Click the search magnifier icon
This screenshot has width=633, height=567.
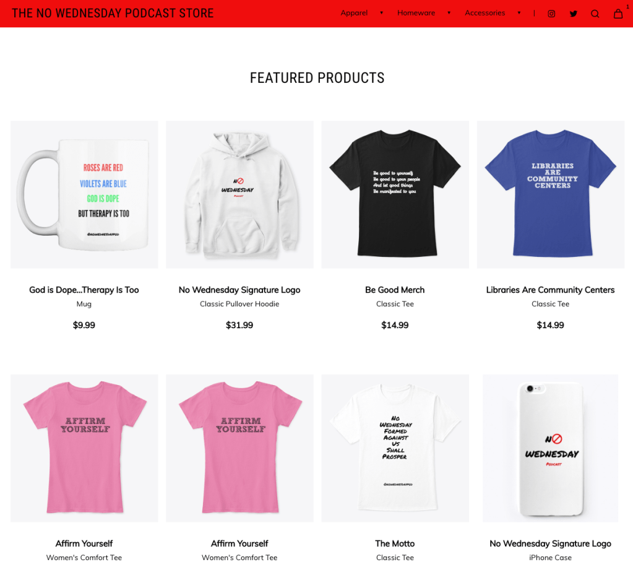(595, 14)
